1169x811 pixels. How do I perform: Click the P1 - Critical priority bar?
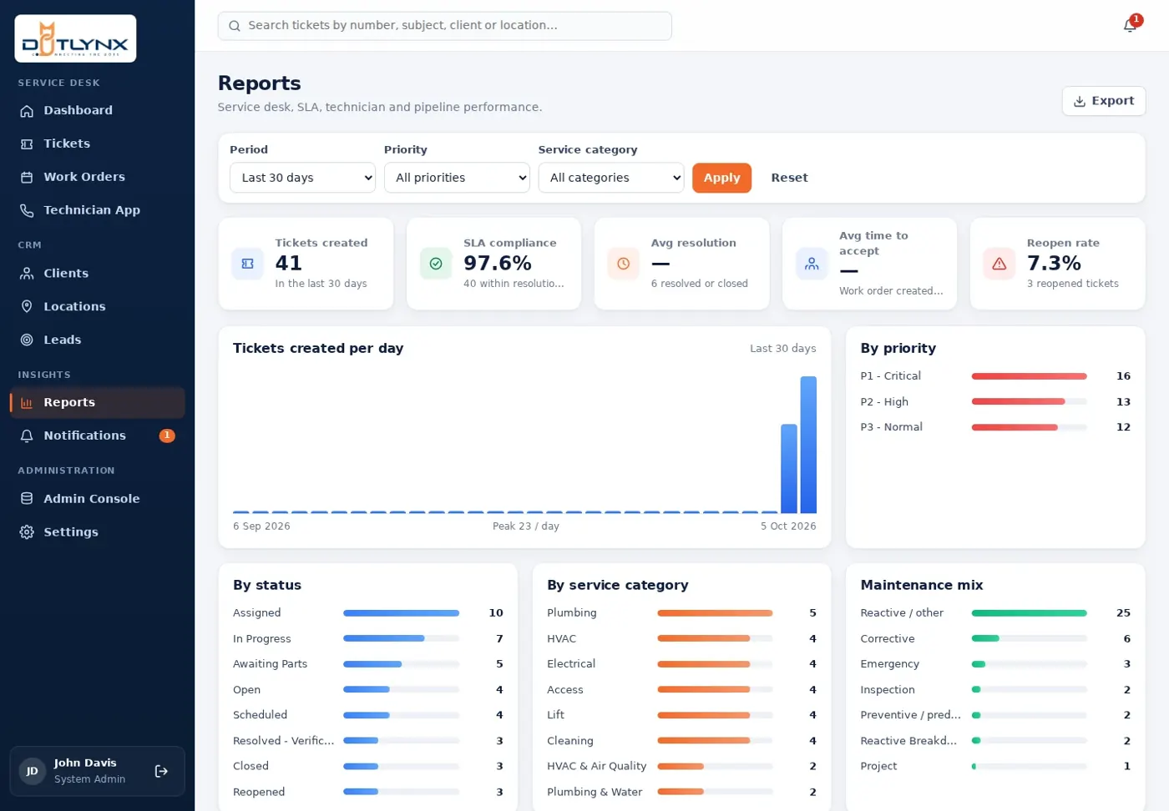click(1029, 376)
